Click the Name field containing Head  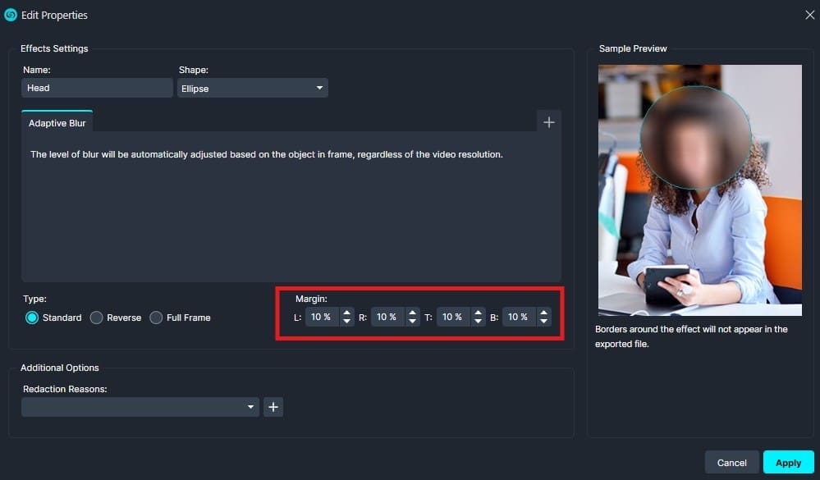(97, 89)
